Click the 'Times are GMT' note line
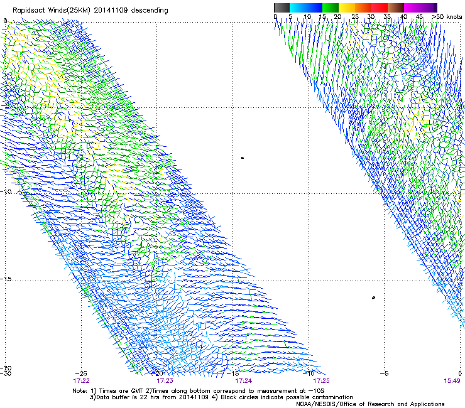465x408 pixels. [199, 391]
